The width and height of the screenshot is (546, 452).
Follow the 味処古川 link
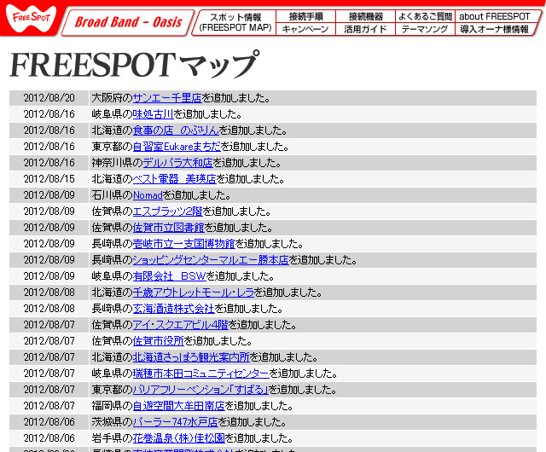(154, 114)
